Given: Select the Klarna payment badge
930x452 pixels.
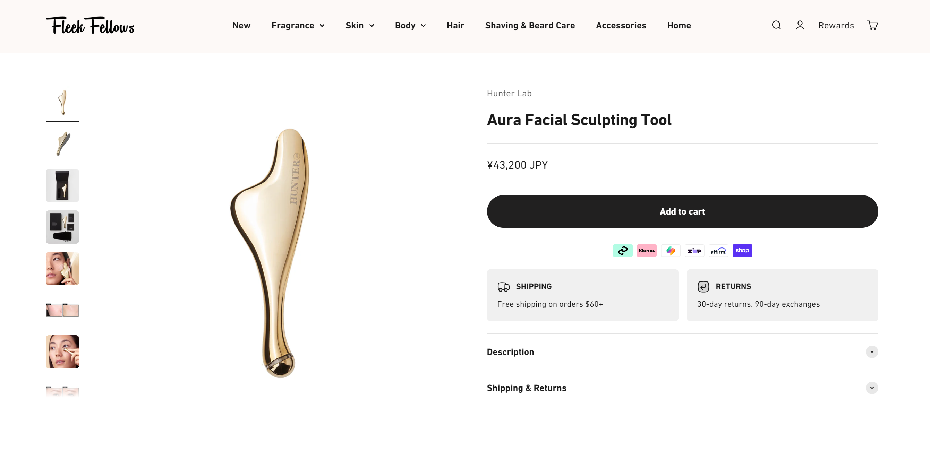Looking at the screenshot, I should (x=647, y=250).
